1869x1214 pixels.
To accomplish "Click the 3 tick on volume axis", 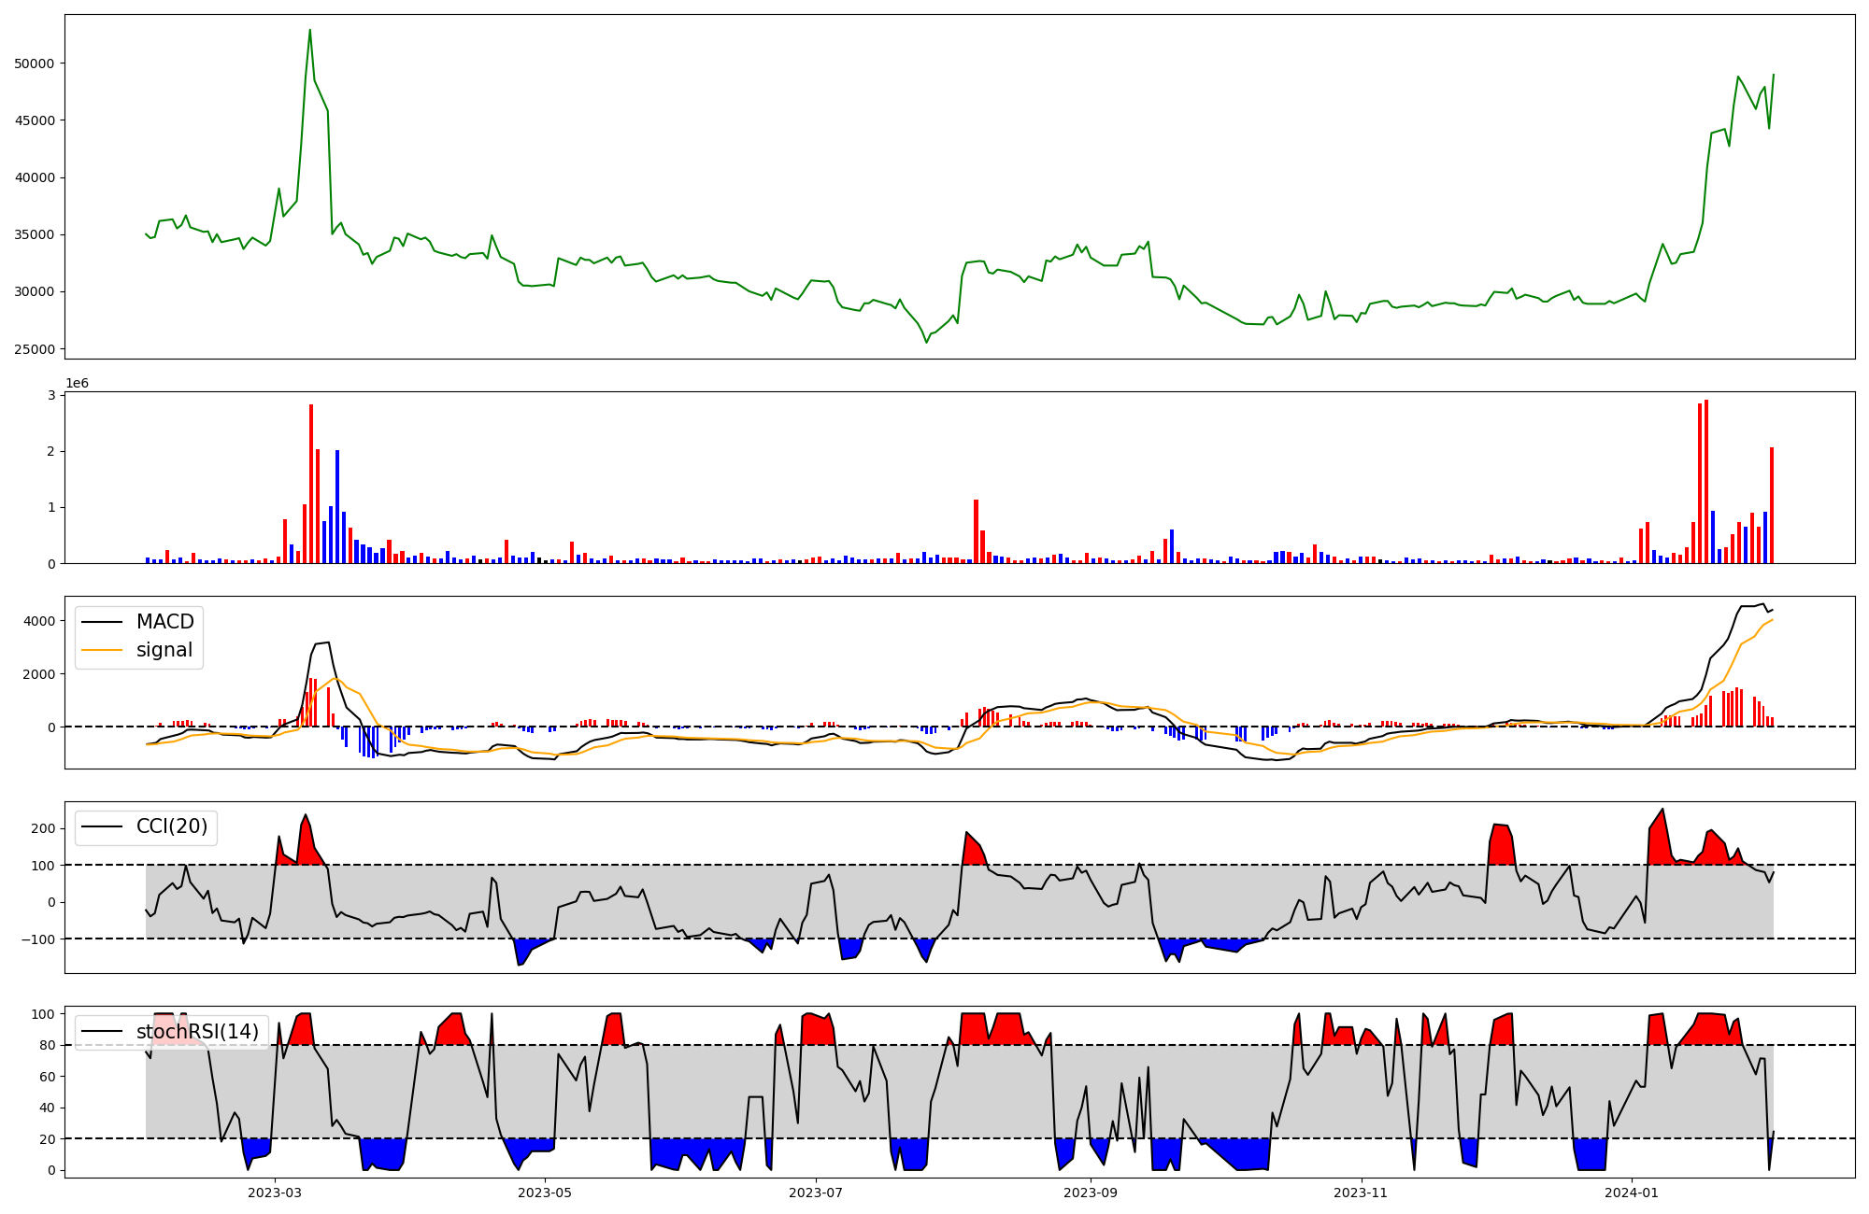I will click(x=51, y=395).
